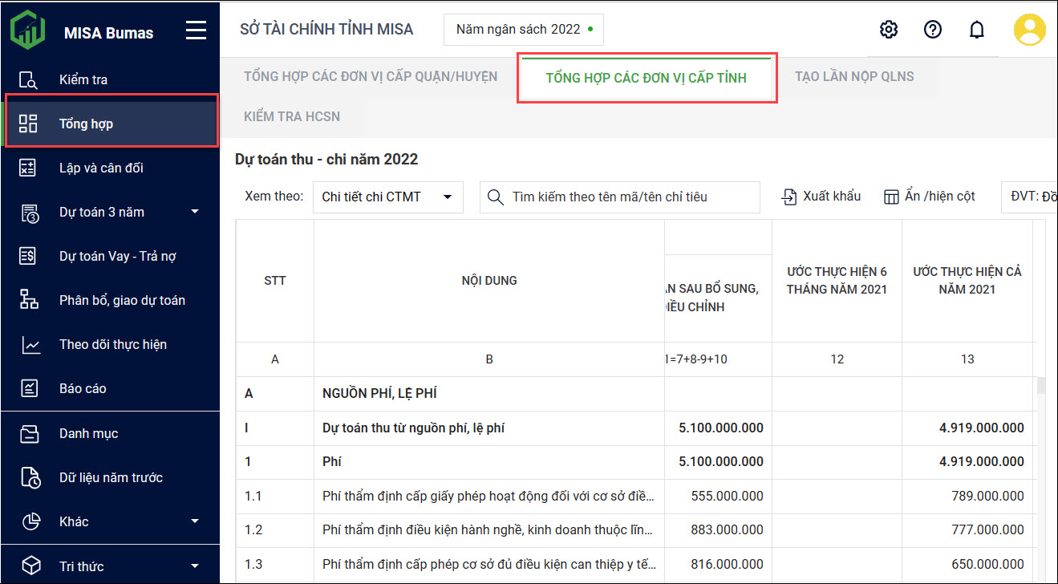
Task: Switch to Tạo lần nộp QLNS tab
Action: pyautogui.click(x=854, y=77)
